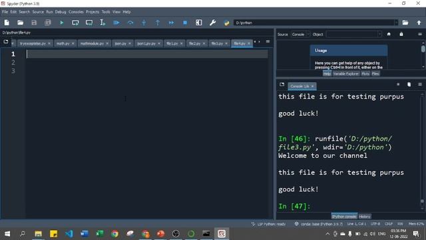Screen dimensions: 426x240
Task: Start debugging with debug file icon
Action: pos(116,23)
